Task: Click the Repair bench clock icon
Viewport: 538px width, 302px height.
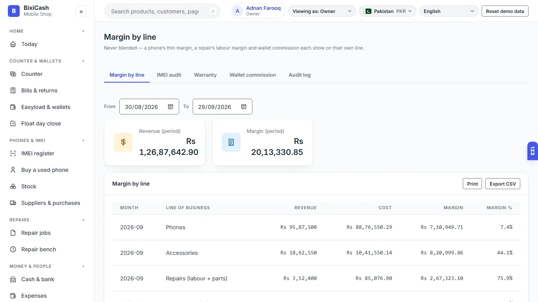Action: [x=13, y=249]
